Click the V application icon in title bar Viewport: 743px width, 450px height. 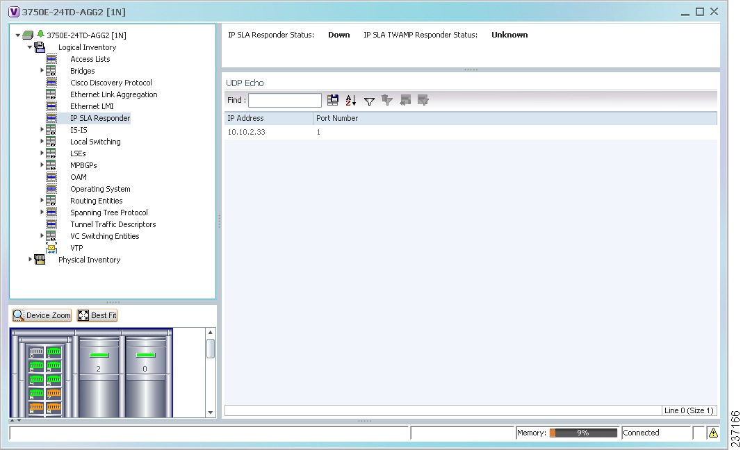pos(14,12)
